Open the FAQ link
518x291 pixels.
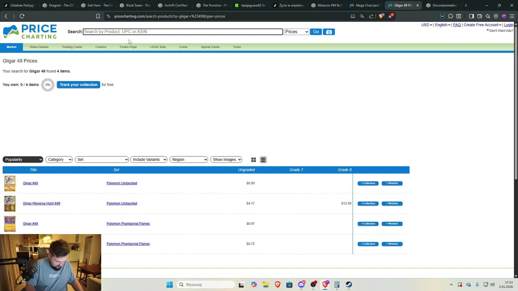pos(457,25)
